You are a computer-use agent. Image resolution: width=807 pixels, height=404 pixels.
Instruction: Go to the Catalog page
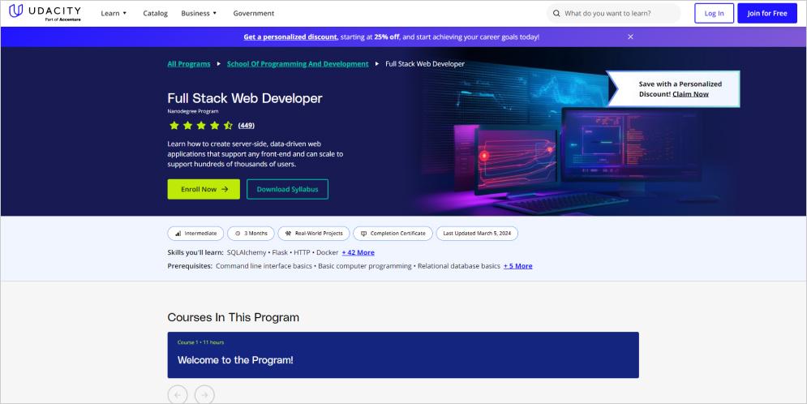(156, 13)
